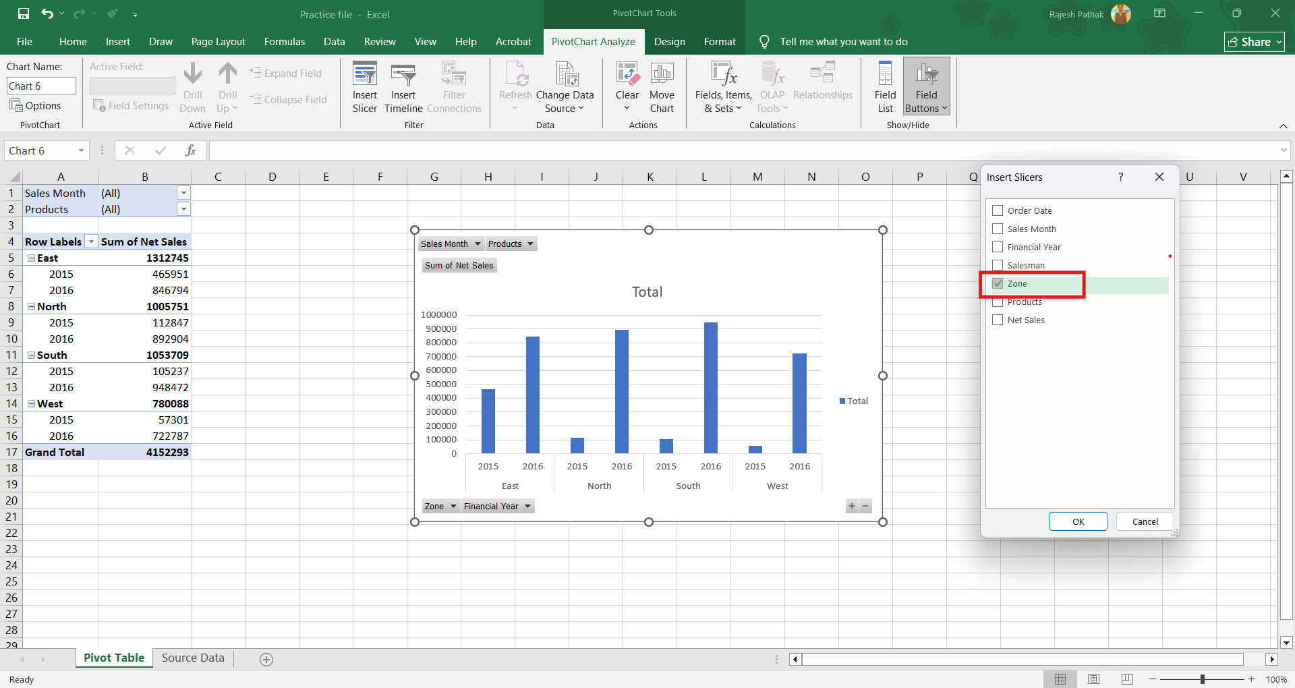Switch to the Design ribbon tab
1295x688 pixels.
pos(669,42)
